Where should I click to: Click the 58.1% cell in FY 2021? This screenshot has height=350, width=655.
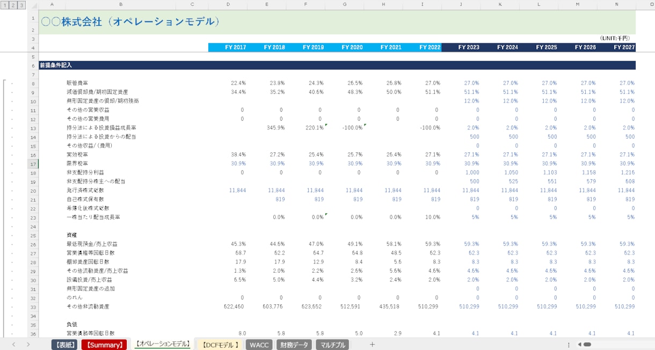click(x=394, y=244)
